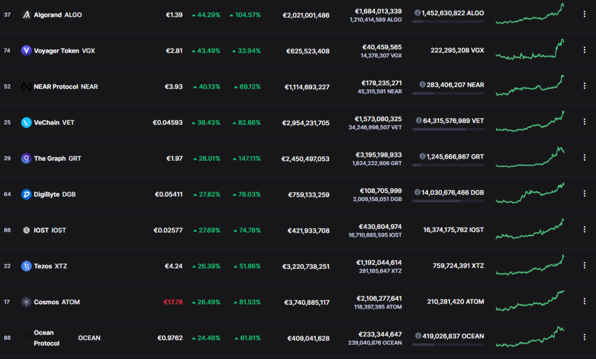
Task: Click Tezos market cap €3,220,738,251
Action: pos(306,266)
